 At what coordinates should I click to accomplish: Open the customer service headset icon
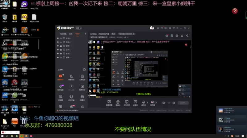coord(158,28)
